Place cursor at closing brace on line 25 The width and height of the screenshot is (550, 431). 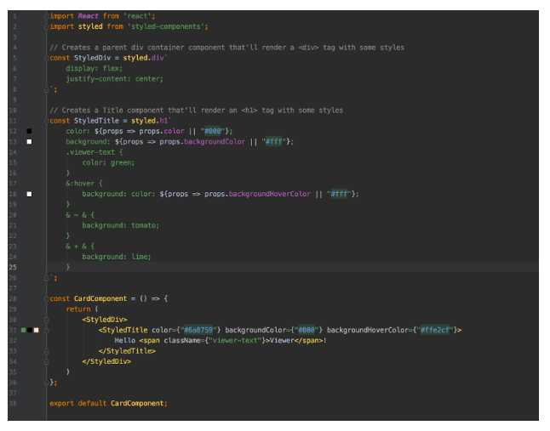tap(68, 268)
